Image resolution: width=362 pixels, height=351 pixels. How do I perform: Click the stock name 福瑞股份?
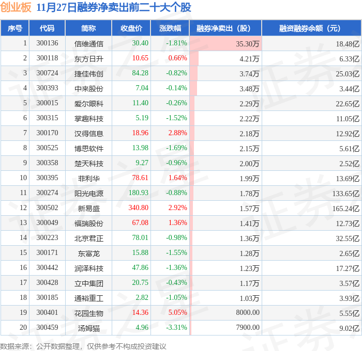click(88, 224)
